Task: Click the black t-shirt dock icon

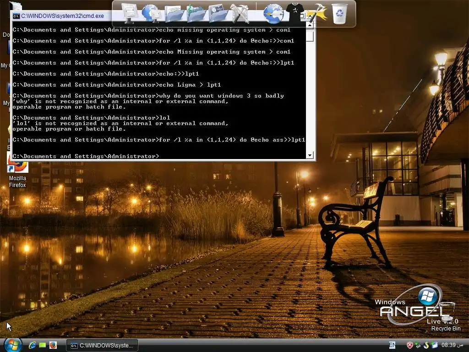Action: click(295, 12)
